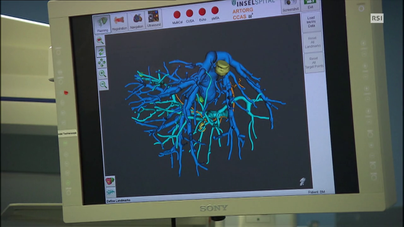Toggle the CUSA red status indicator

pyautogui.click(x=190, y=14)
